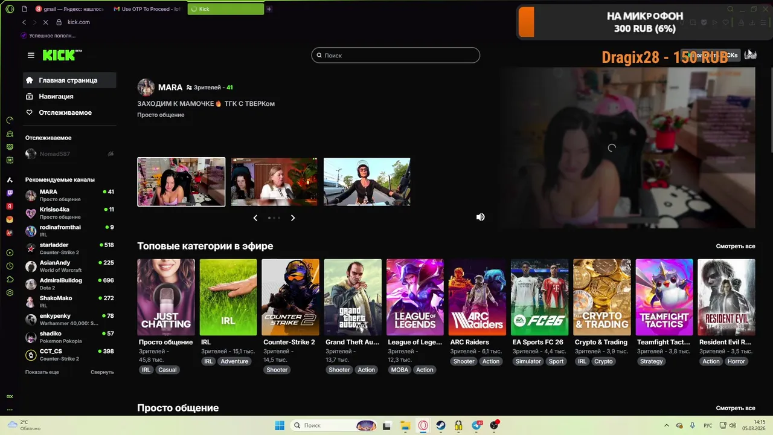This screenshot has width=773, height=435.
Task: Select the MARA stream thumbnail
Action: [x=181, y=182]
